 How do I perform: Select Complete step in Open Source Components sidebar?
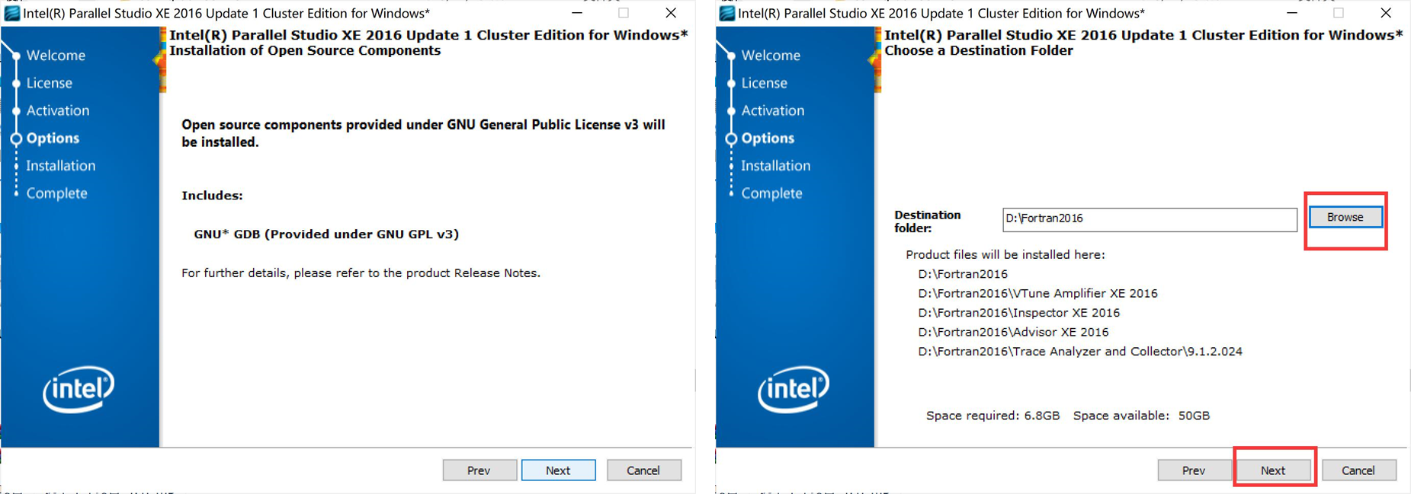[56, 193]
